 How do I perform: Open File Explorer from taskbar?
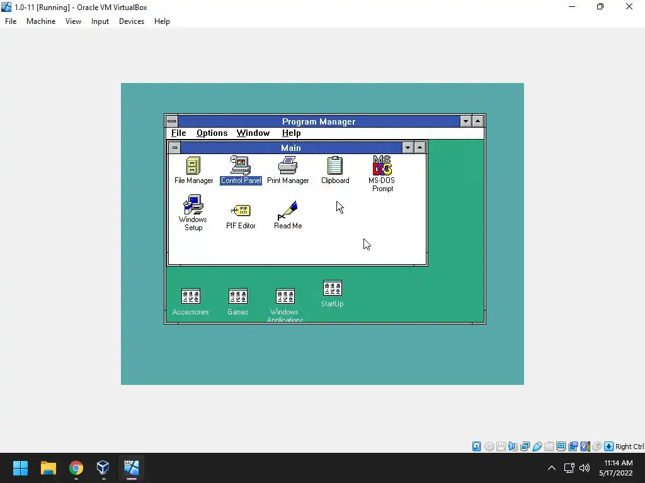click(48, 468)
